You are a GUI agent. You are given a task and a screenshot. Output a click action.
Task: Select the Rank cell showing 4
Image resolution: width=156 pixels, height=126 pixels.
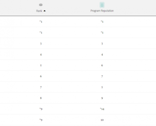(x=41, y=54)
